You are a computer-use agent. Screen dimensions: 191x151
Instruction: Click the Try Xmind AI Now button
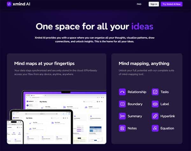point(172,4)
